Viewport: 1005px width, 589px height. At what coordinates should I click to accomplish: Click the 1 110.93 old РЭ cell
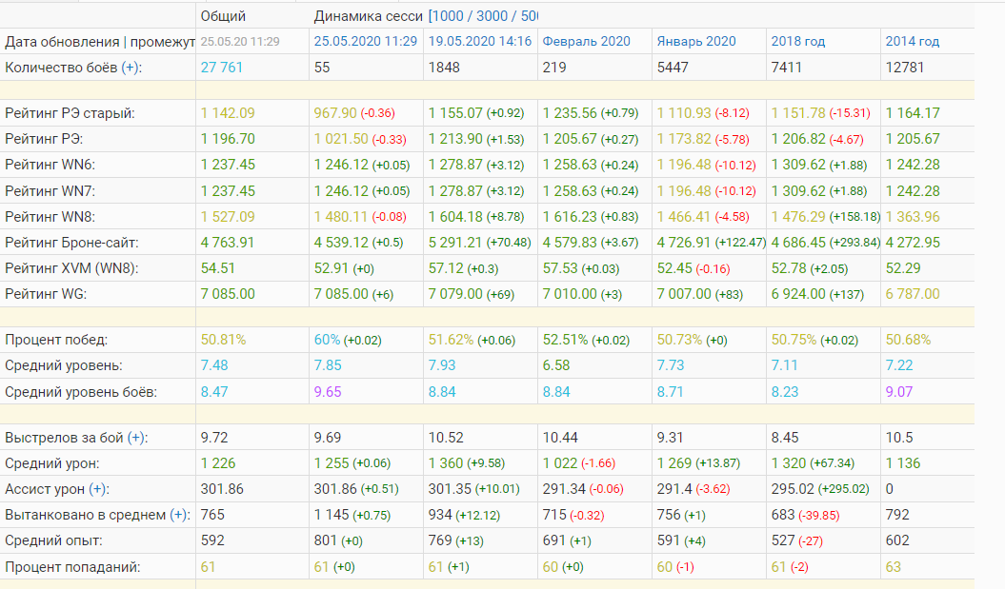tap(684, 112)
